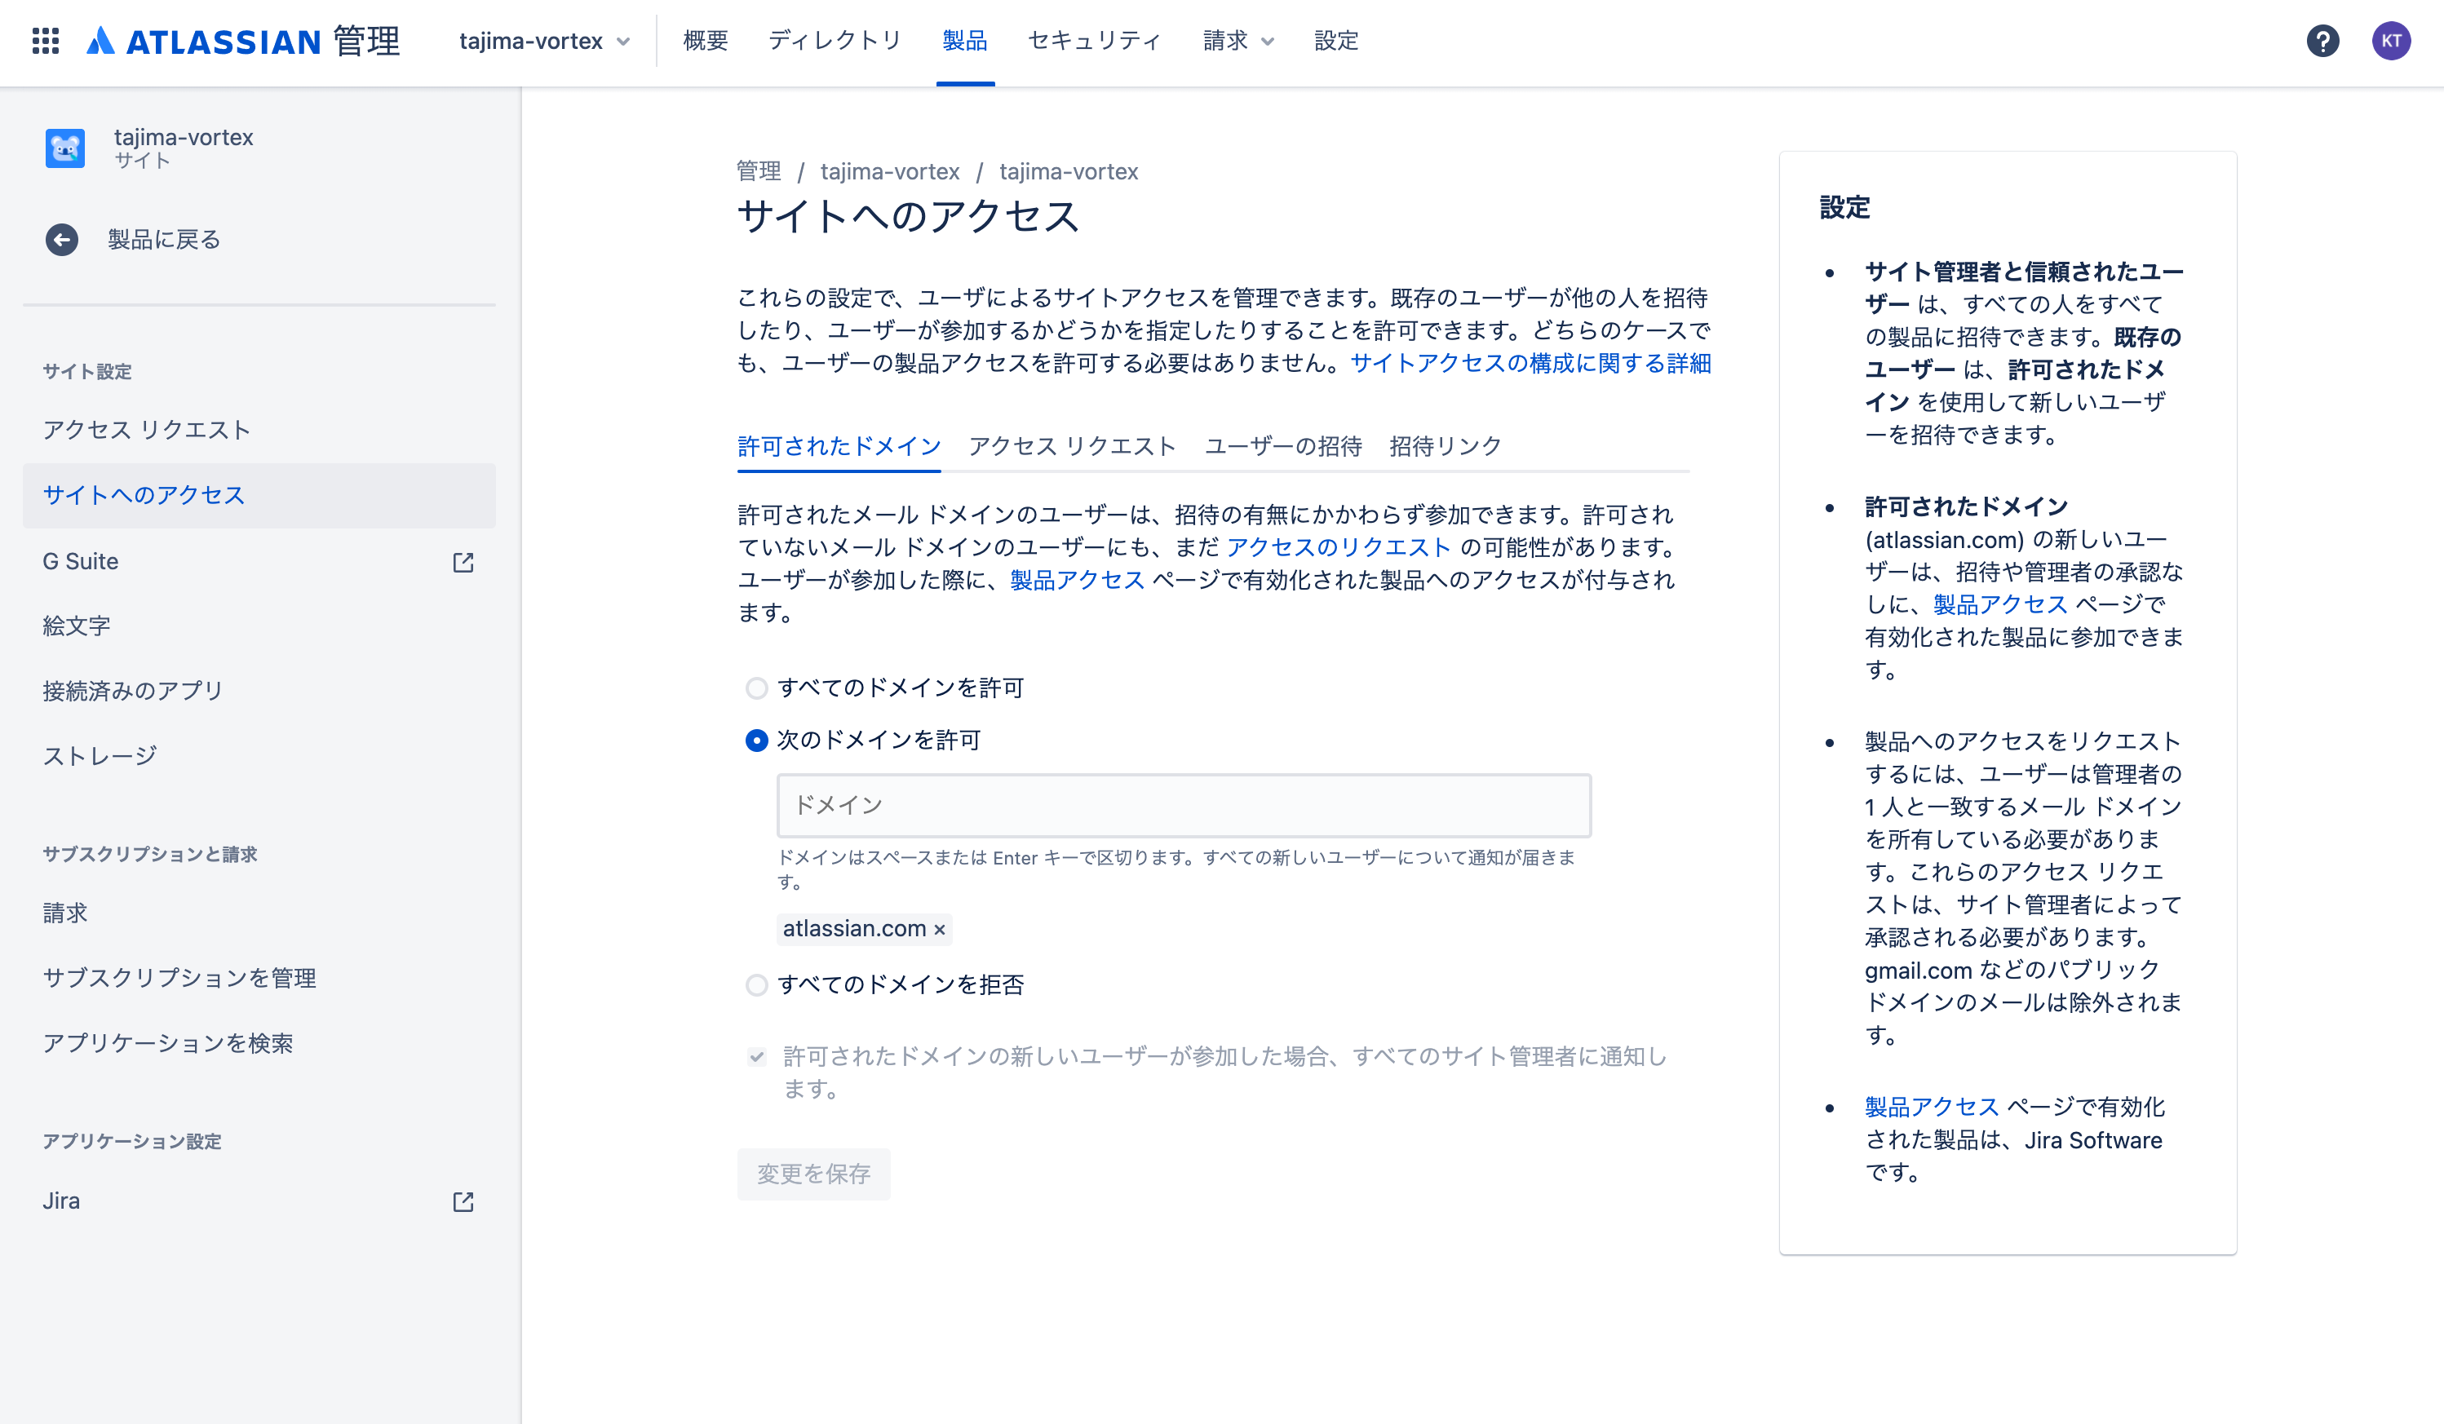
Task: Open サブスクリプションを管理 in the sidebar
Action: point(259,978)
